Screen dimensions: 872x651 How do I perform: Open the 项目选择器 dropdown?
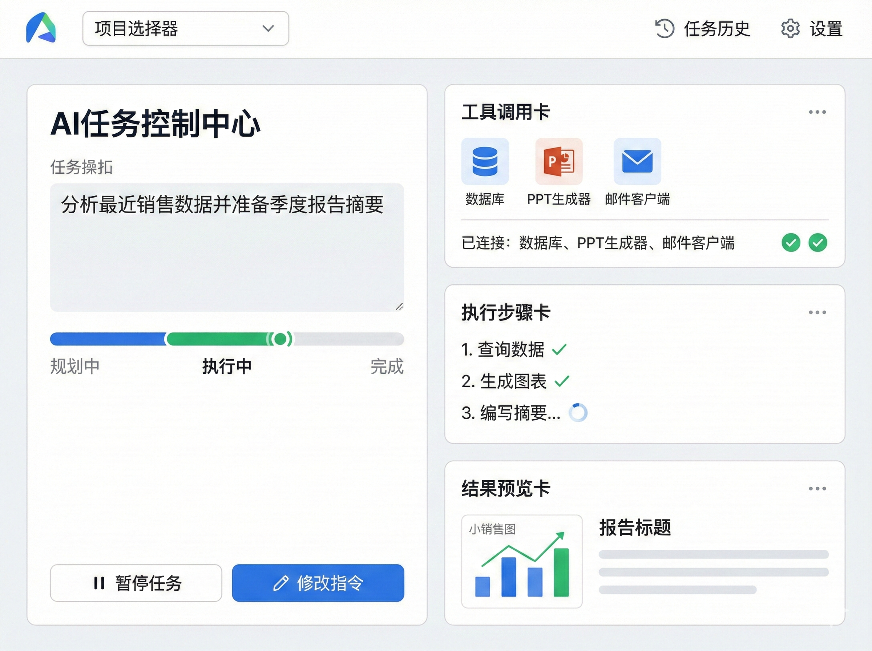[x=185, y=28]
